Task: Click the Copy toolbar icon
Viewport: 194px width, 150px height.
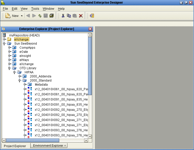Action: pos(69,16)
